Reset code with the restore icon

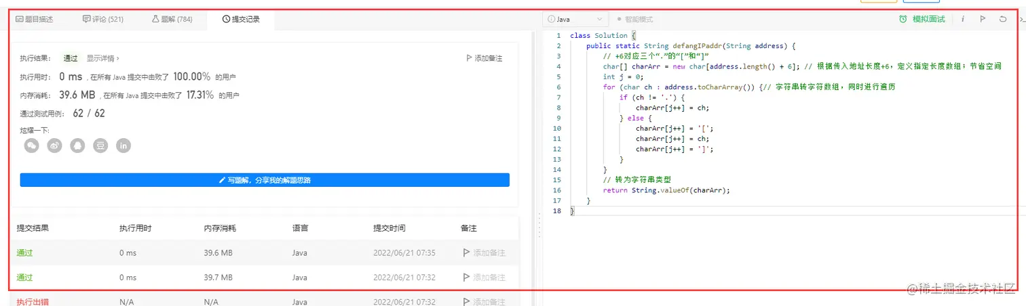pos(1003,19)
